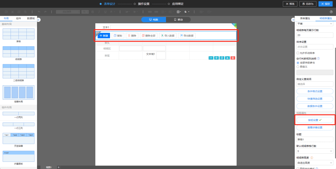
Task: Collapse the right properties panel
Action: pyautogui.click(x=293, y=20)
